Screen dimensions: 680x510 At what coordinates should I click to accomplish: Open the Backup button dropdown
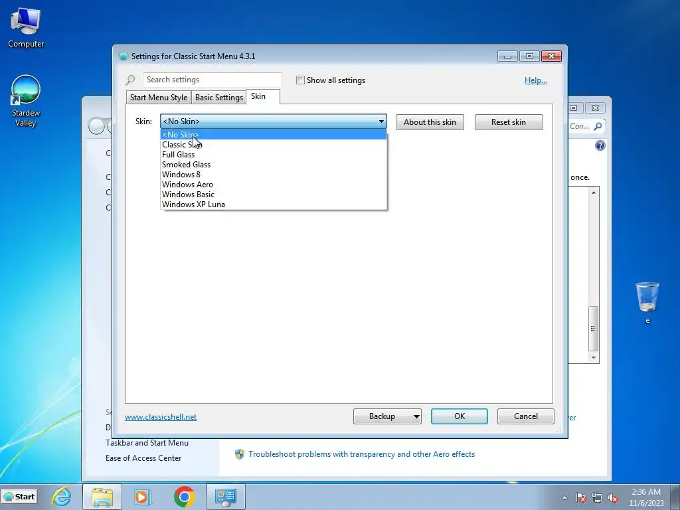[416, 416]
